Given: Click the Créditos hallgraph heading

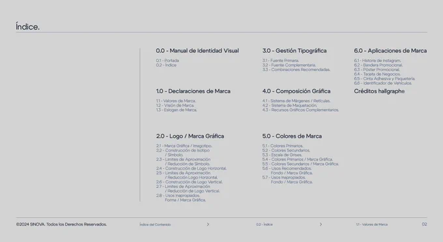Looking at the screenshot, I should 379,91.
